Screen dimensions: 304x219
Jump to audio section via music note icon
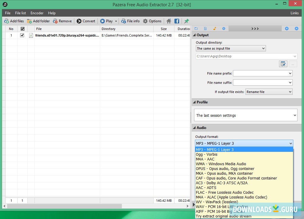(215, 29)
